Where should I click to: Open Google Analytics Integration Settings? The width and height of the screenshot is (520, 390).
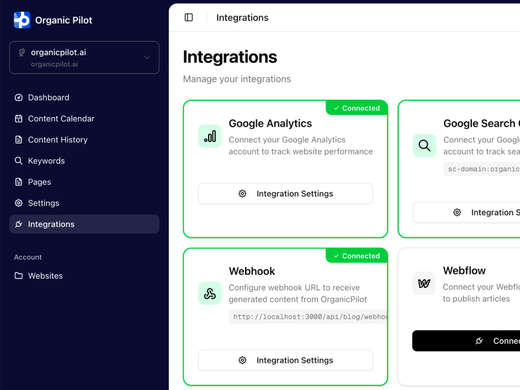tap(285, 194)
